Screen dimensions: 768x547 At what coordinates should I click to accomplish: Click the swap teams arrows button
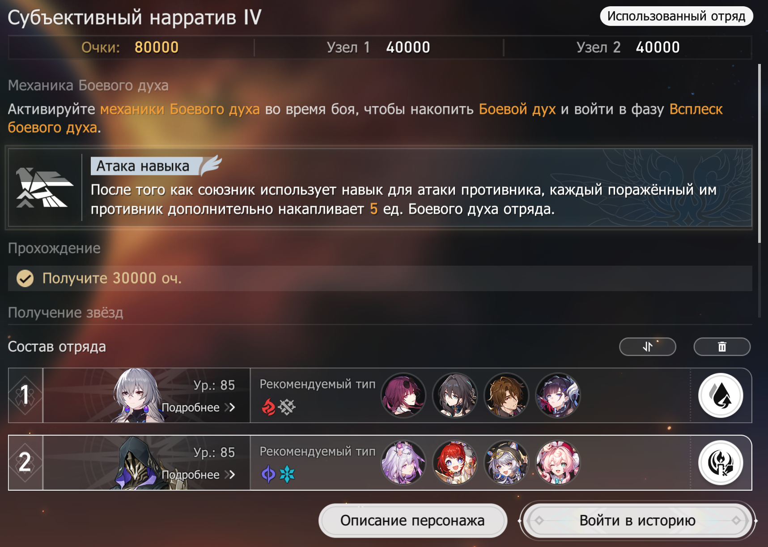(647, 347)
